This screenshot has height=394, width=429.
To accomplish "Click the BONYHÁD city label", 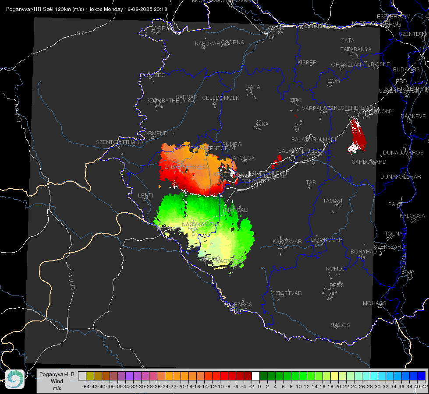I will pyautogui.click(x=364, y=252).
